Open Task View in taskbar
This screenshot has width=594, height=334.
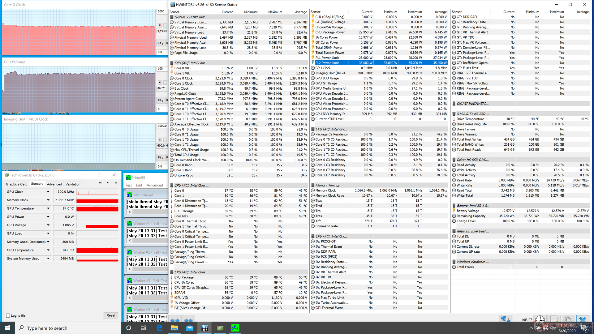pos(144,328)
